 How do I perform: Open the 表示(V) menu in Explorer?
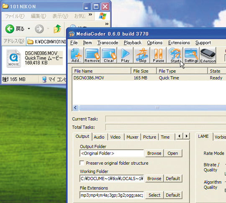tap(60, 16)
